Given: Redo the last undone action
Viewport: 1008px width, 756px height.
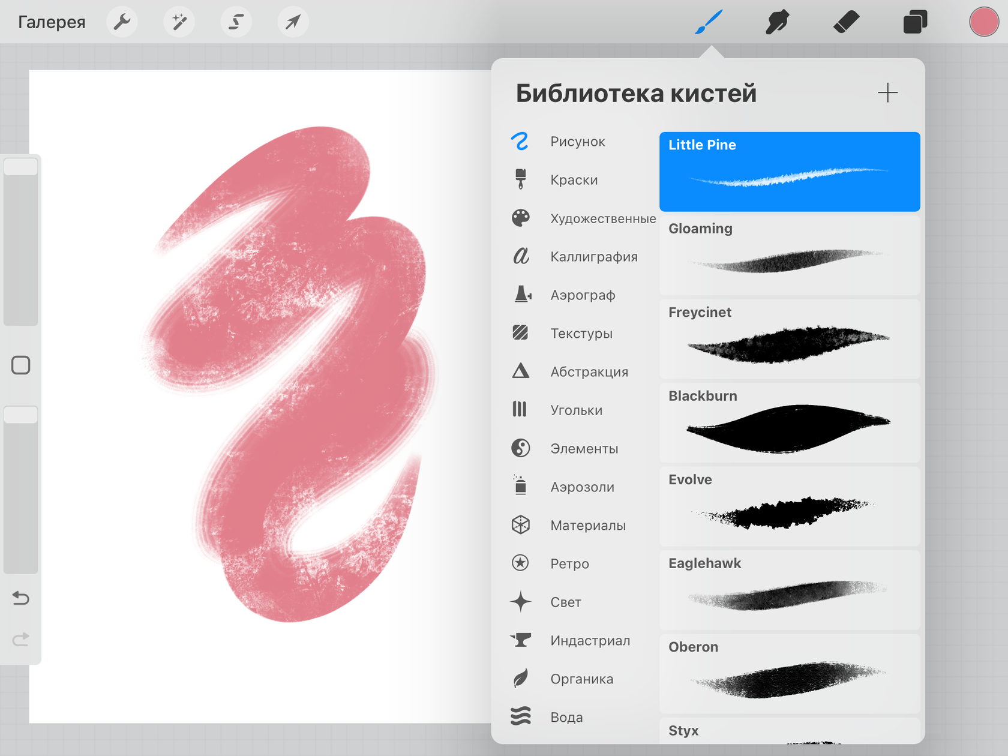Looking at the screenshot, I should (21, 639).
